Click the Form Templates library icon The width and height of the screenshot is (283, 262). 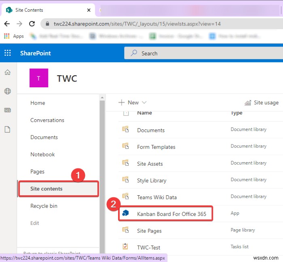click(125, 146)
